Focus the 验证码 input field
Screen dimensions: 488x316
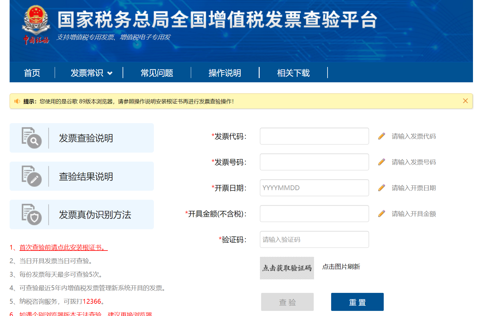(x=314, y=239)
